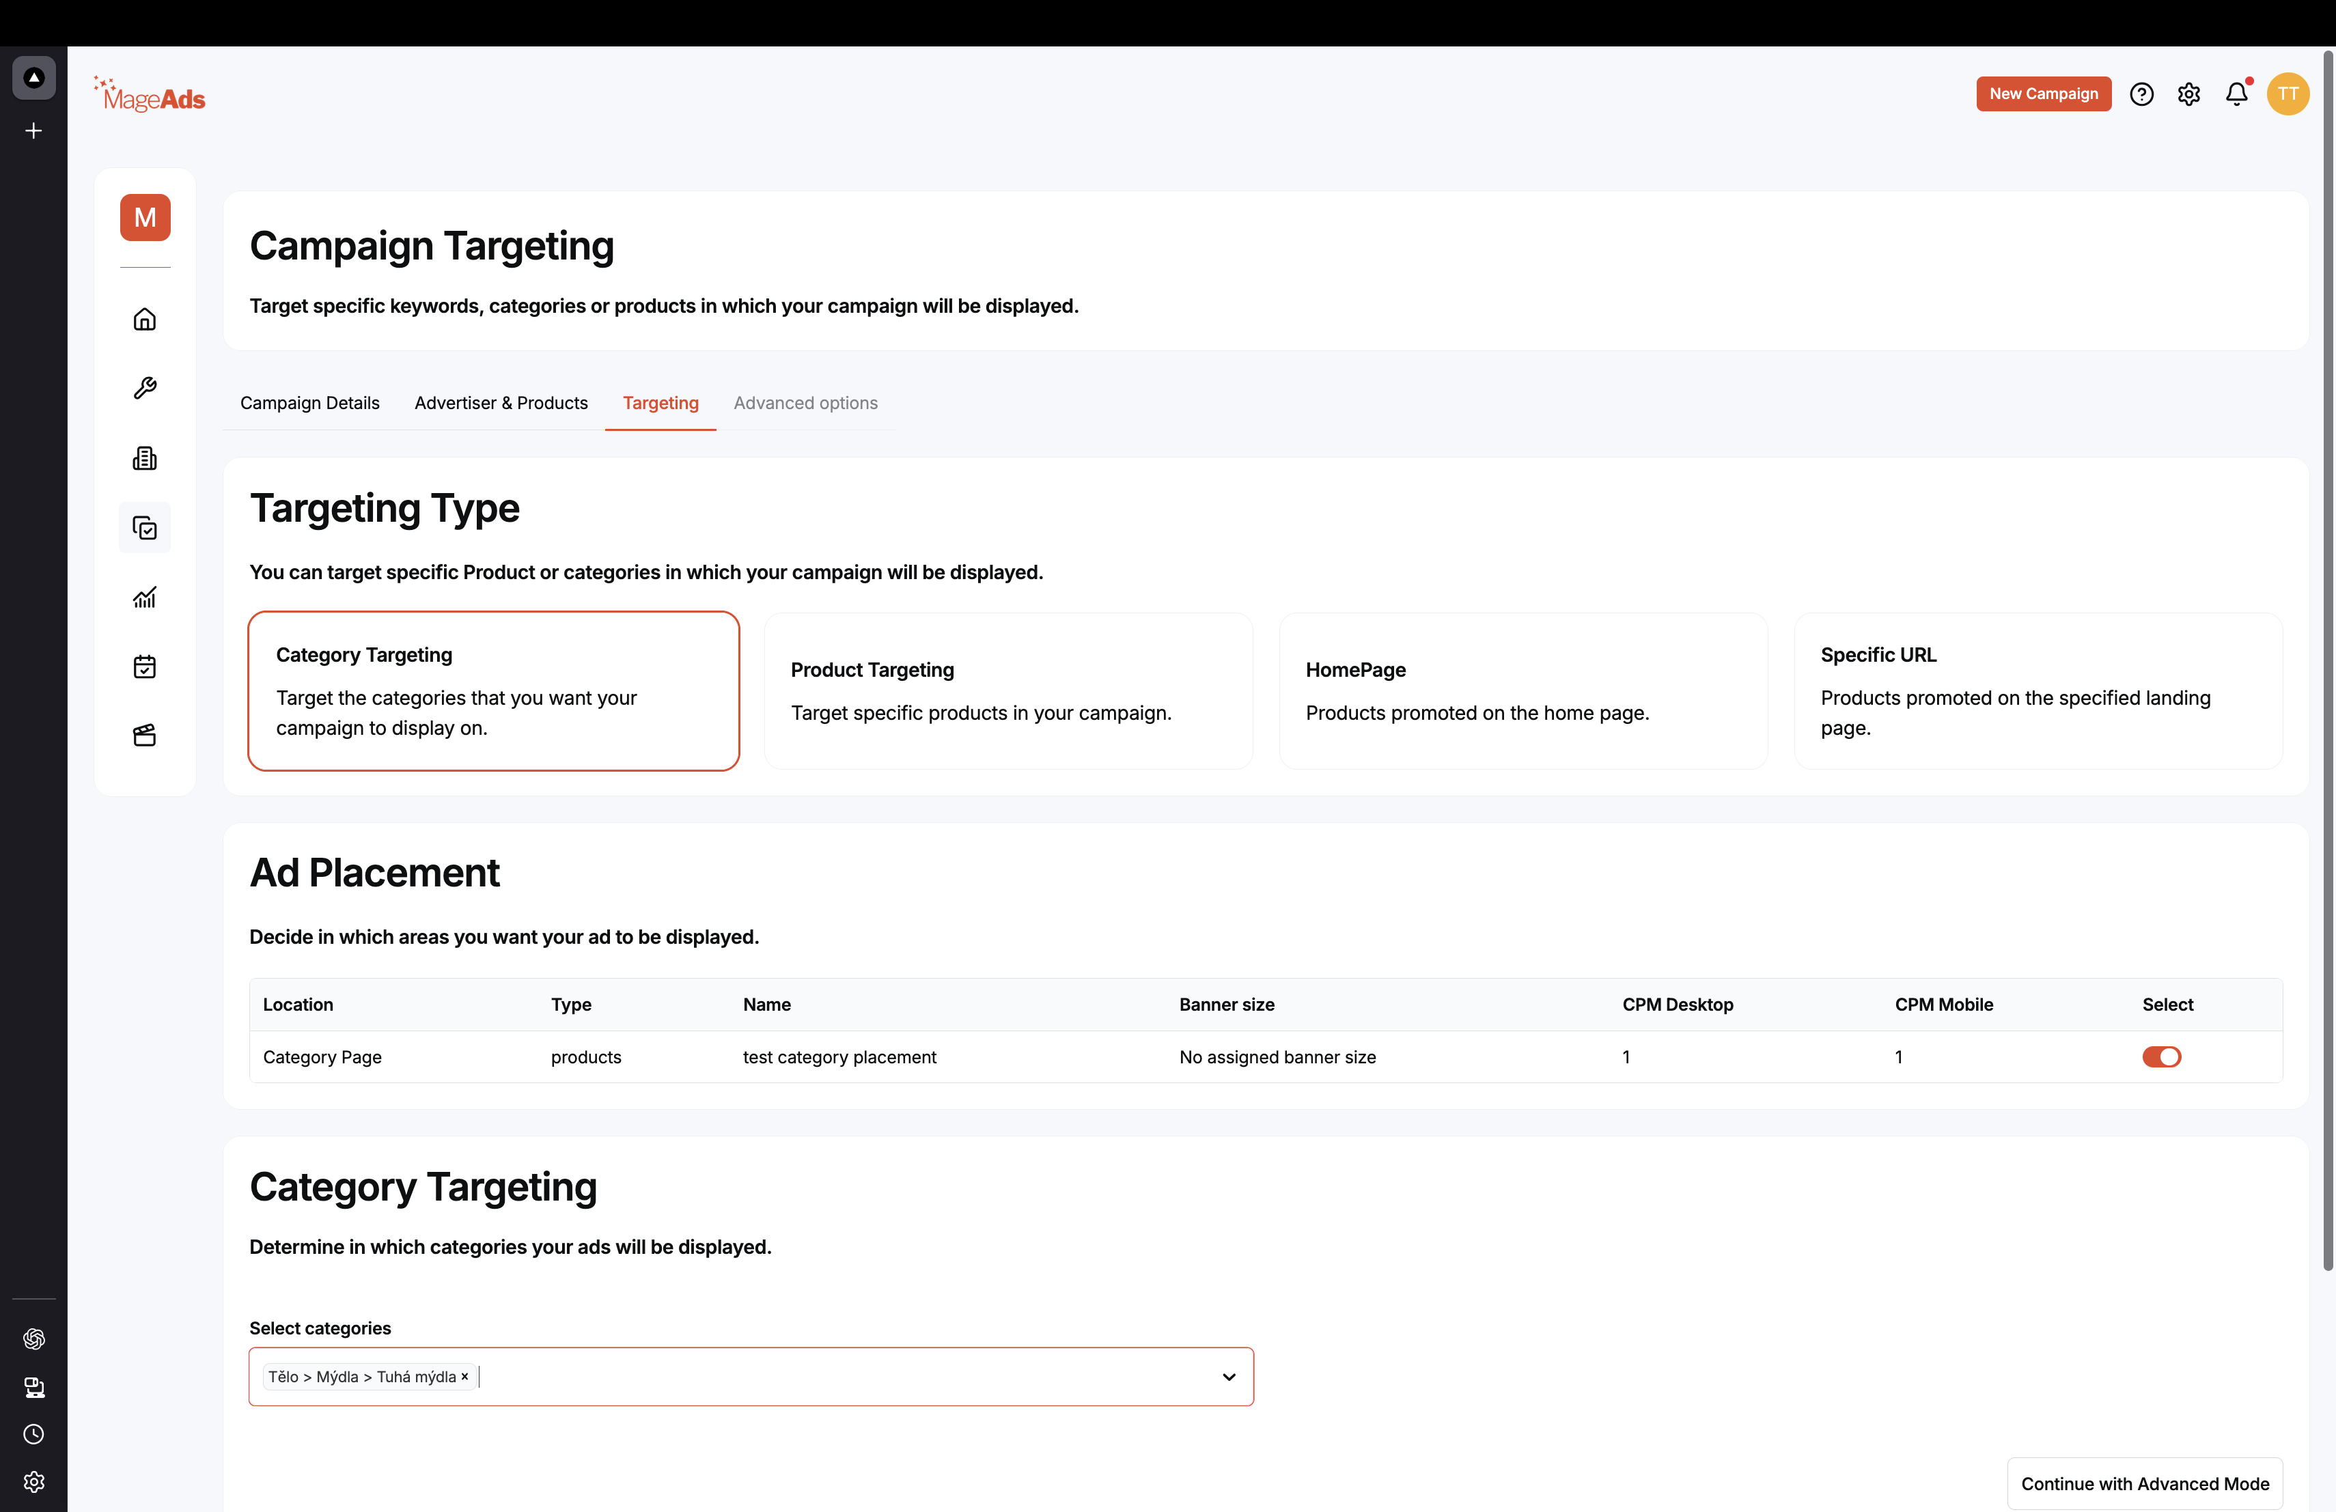
Task: Disable the test category placement toggle
Action: pyautogui.click(x=2161, y=1056)
